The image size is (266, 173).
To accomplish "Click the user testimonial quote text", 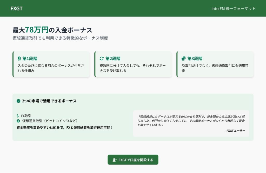I will click(x=191, y=121).
